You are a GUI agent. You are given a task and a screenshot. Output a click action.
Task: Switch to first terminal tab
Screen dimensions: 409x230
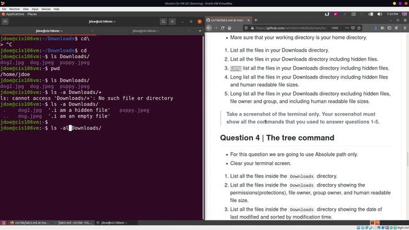49,31
